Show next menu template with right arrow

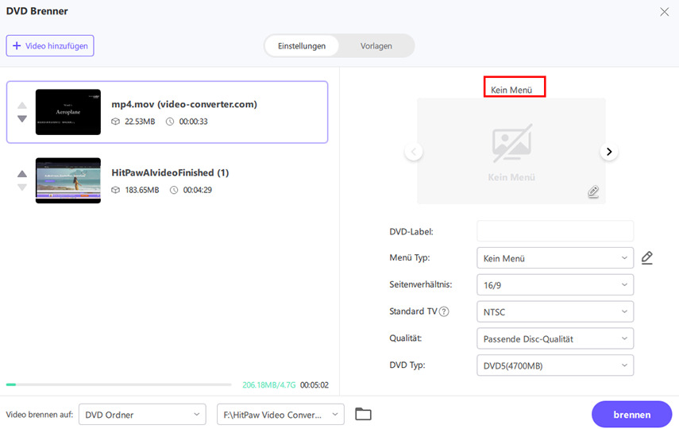(609, 152)
